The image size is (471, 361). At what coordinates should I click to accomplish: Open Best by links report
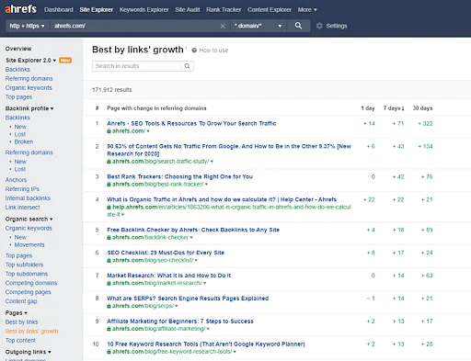click(x=21, y=322)
